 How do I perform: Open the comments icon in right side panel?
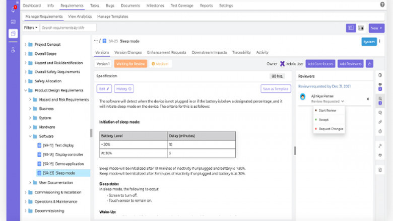coord(380,113)
